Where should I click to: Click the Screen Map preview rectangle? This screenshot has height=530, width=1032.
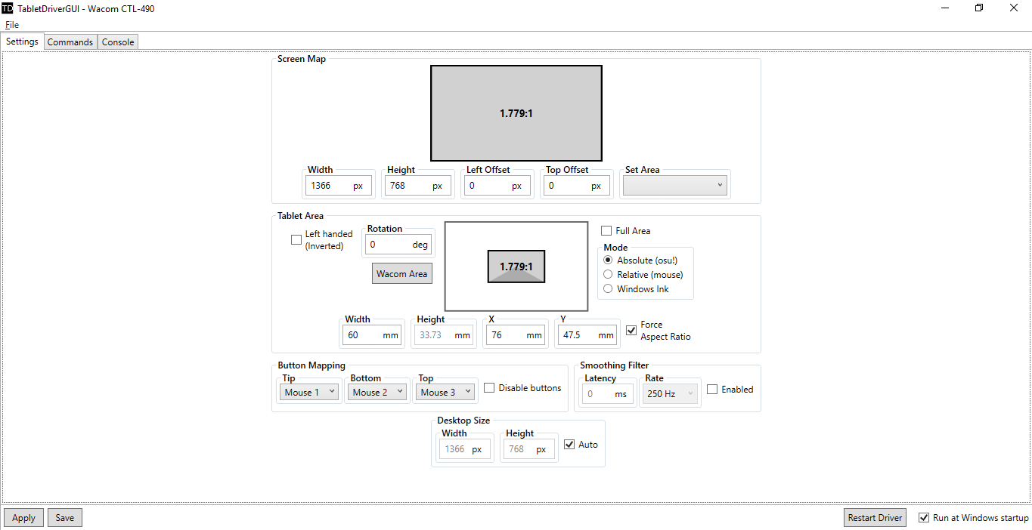point(516,113)
